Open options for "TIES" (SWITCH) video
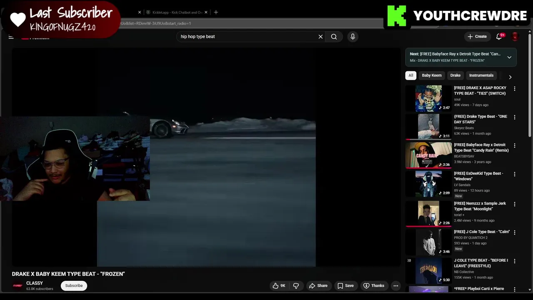 point(515,89)
